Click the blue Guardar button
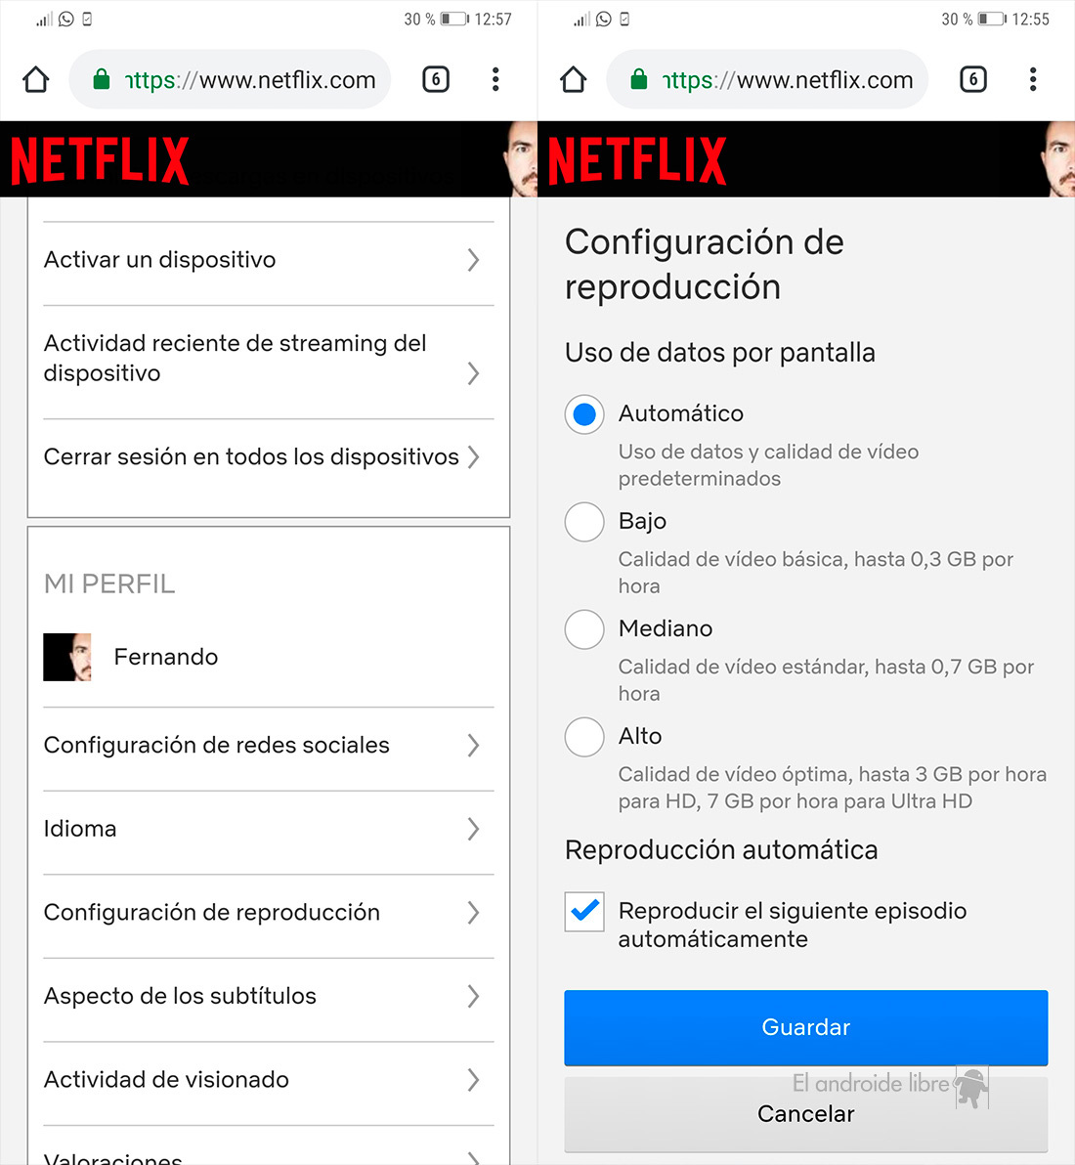 tap(806, 1027)
